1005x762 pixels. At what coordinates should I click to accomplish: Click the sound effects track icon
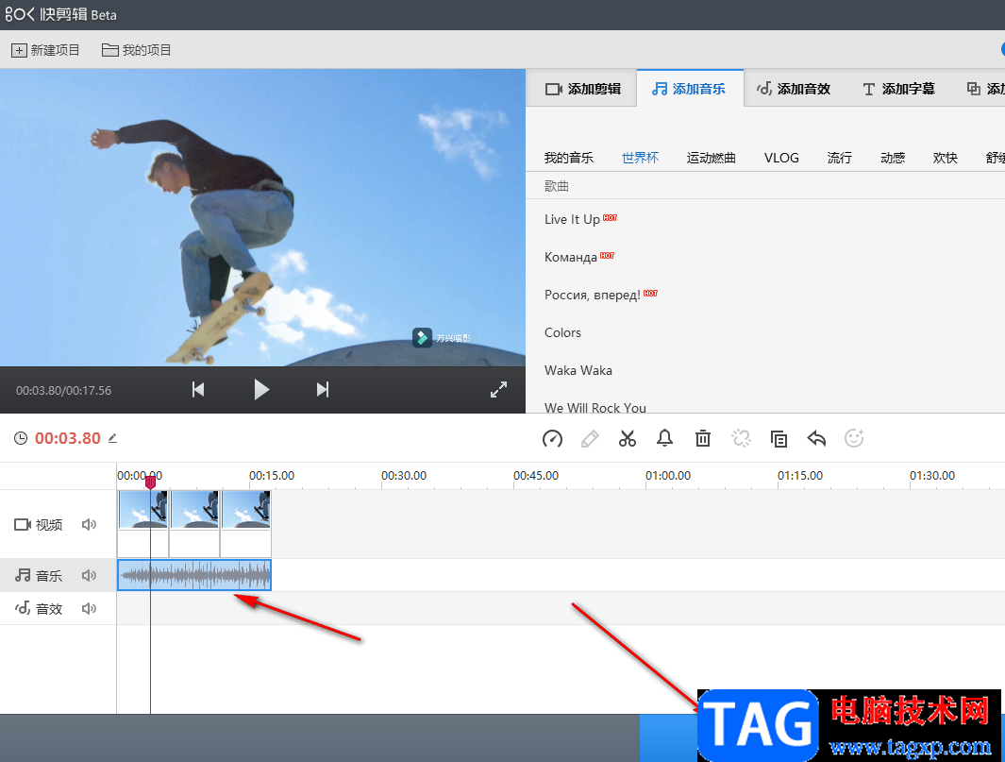(x=23, y=607)
